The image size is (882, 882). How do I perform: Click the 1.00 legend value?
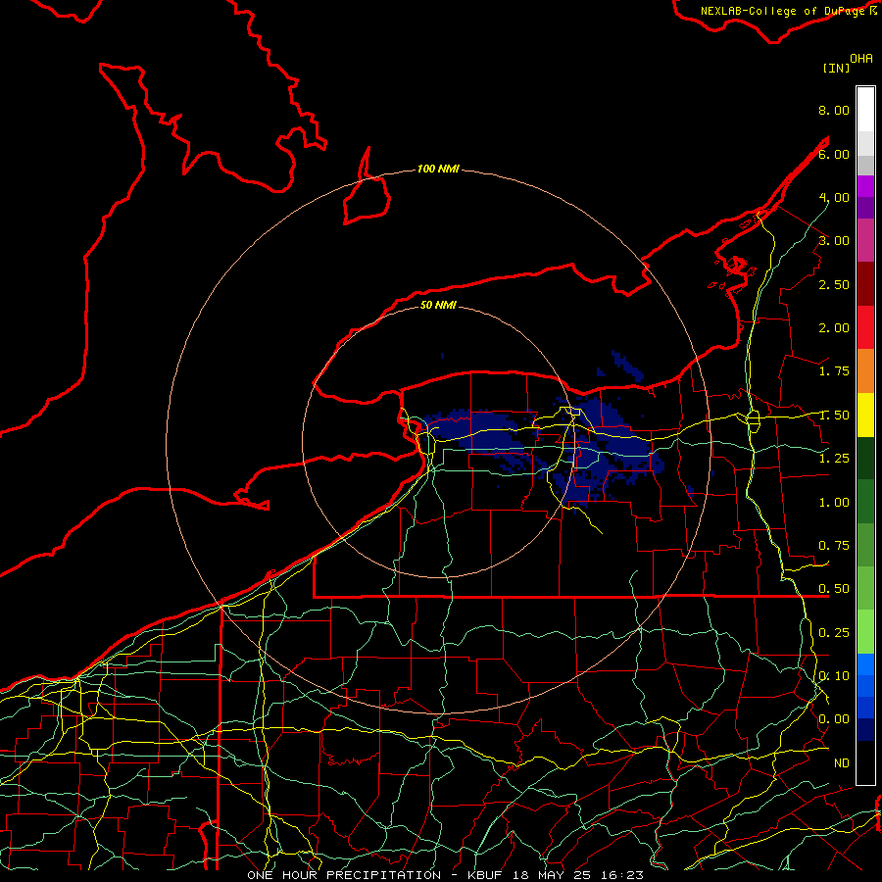click(834, 503)
